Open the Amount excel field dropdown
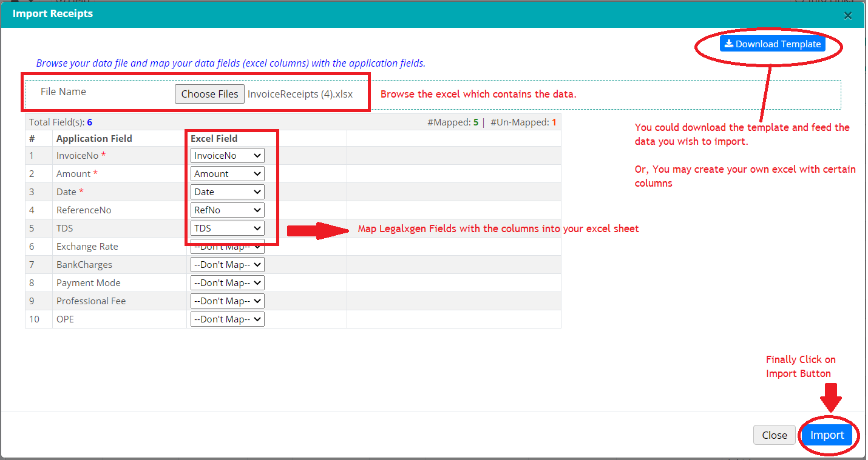 coord(228,174)
